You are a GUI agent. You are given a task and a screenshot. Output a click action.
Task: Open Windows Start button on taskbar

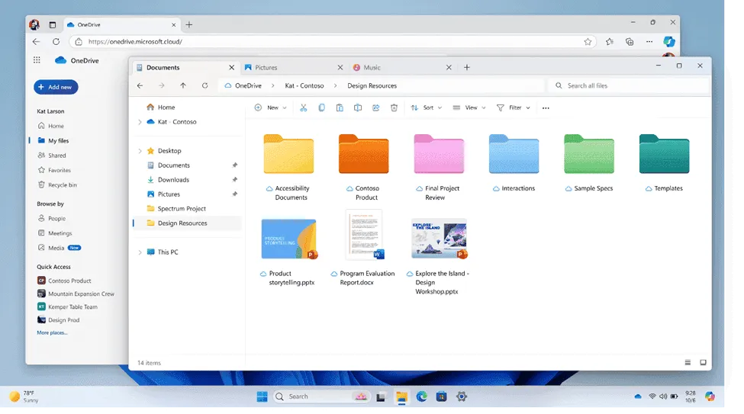click(262, 397)
